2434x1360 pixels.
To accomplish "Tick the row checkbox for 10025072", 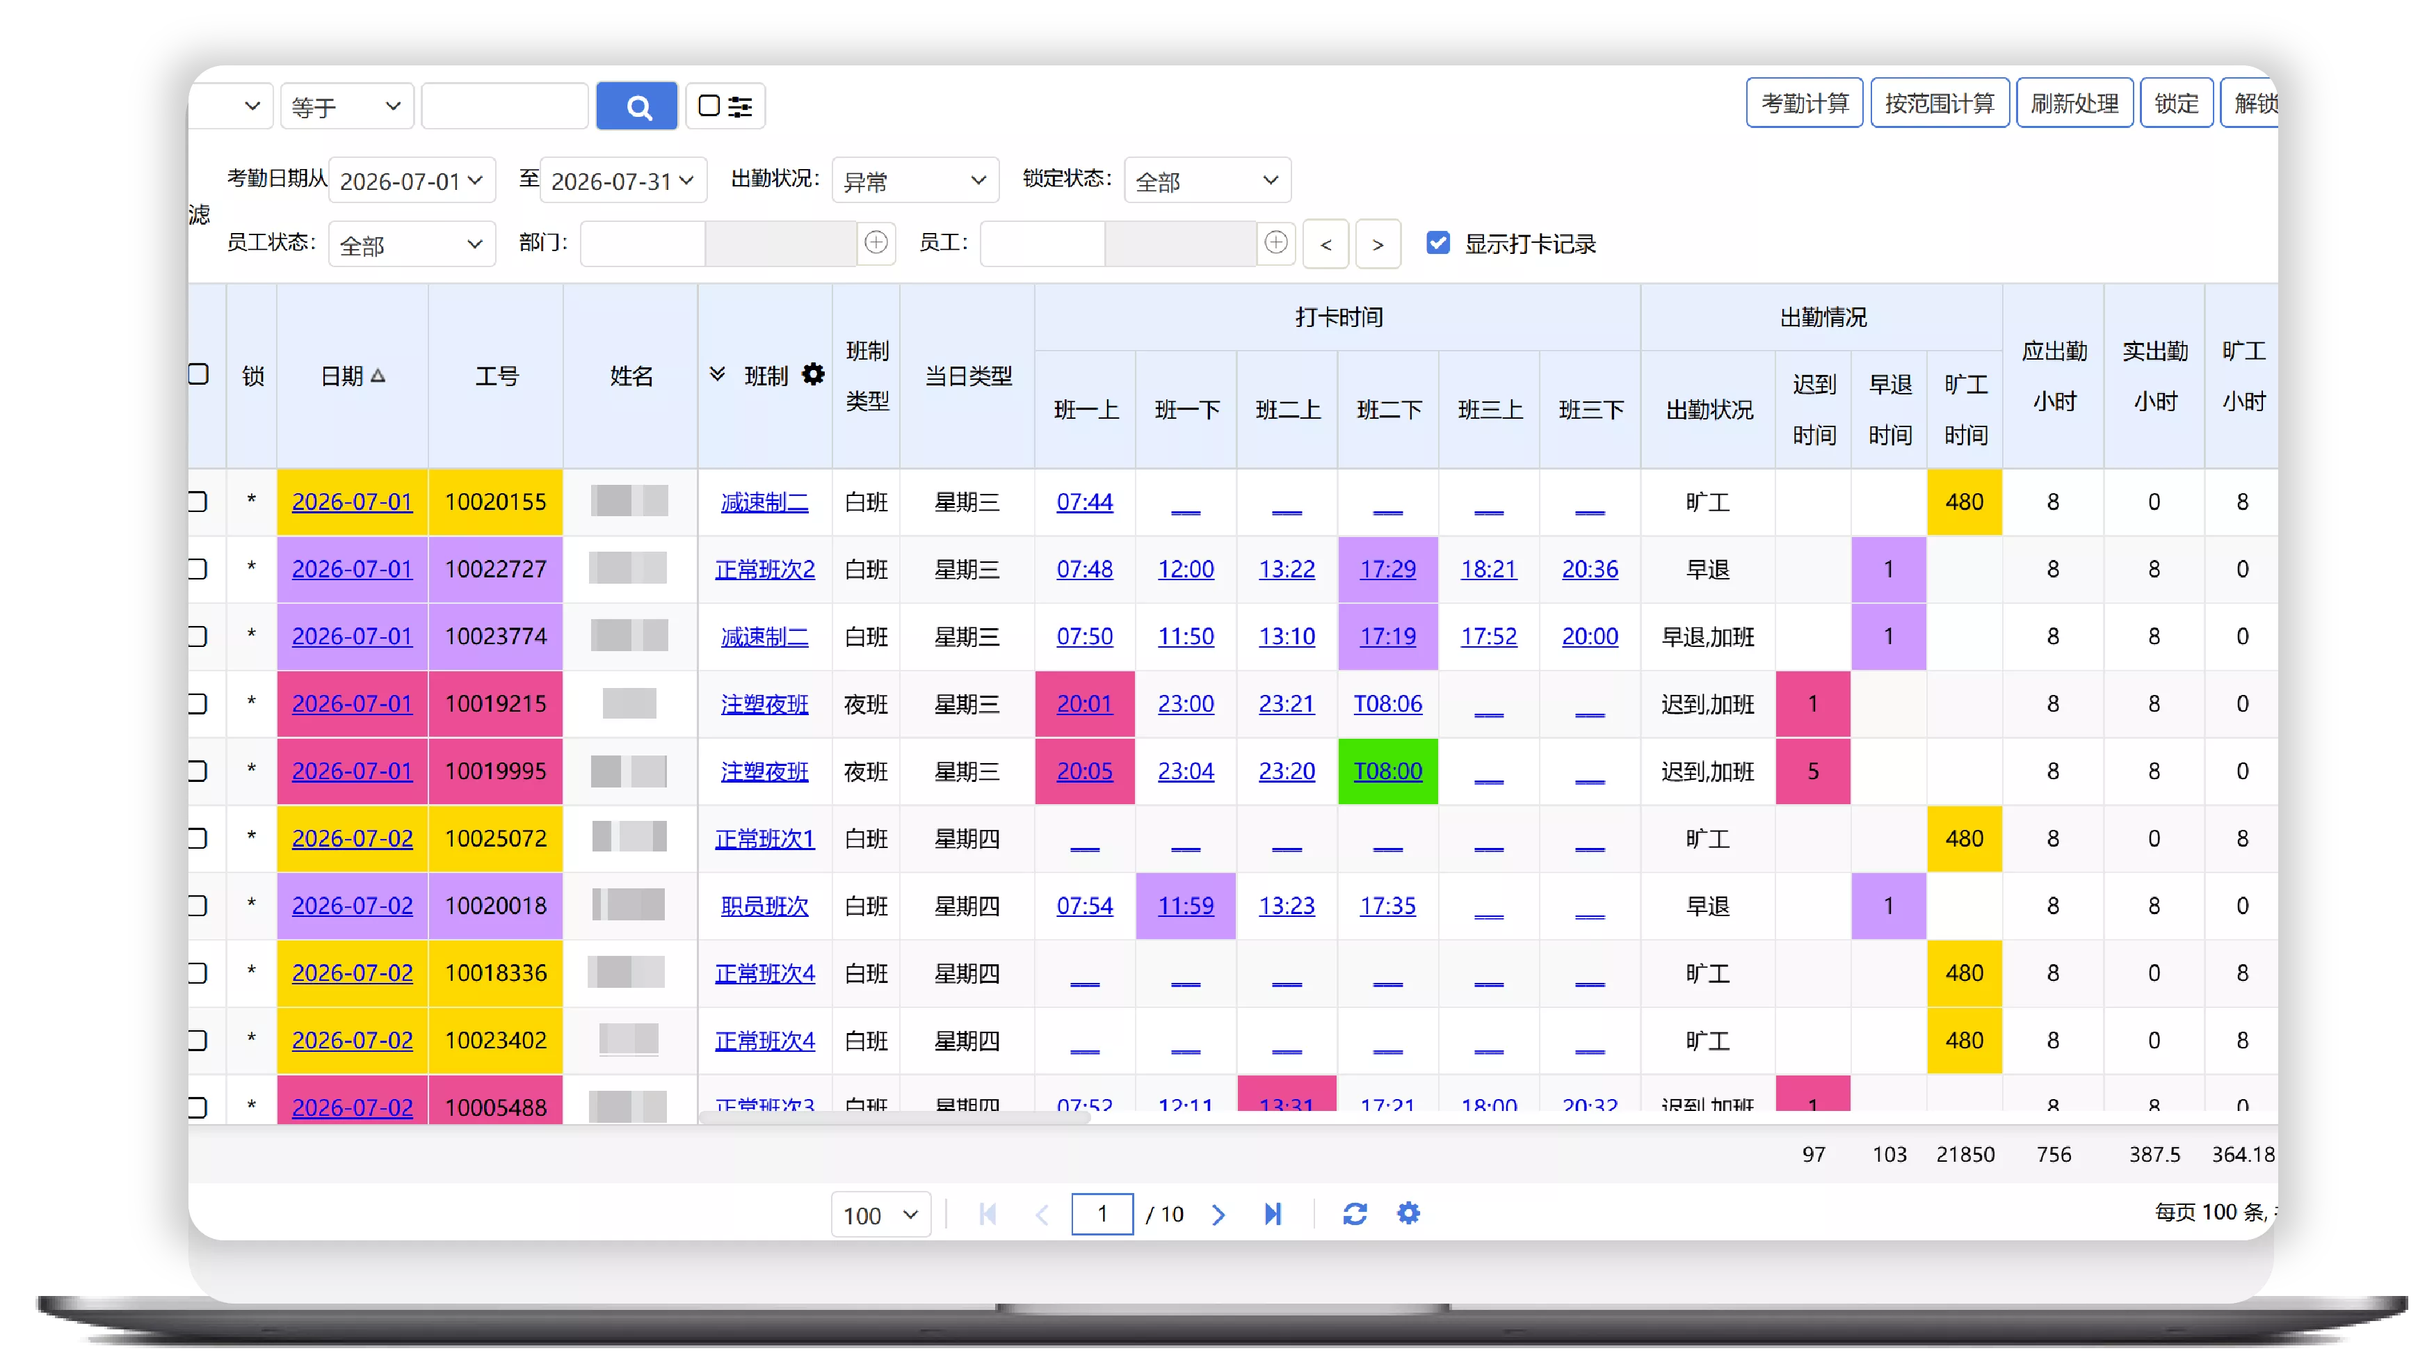I will pyautogui.click(x=198, y=838).
